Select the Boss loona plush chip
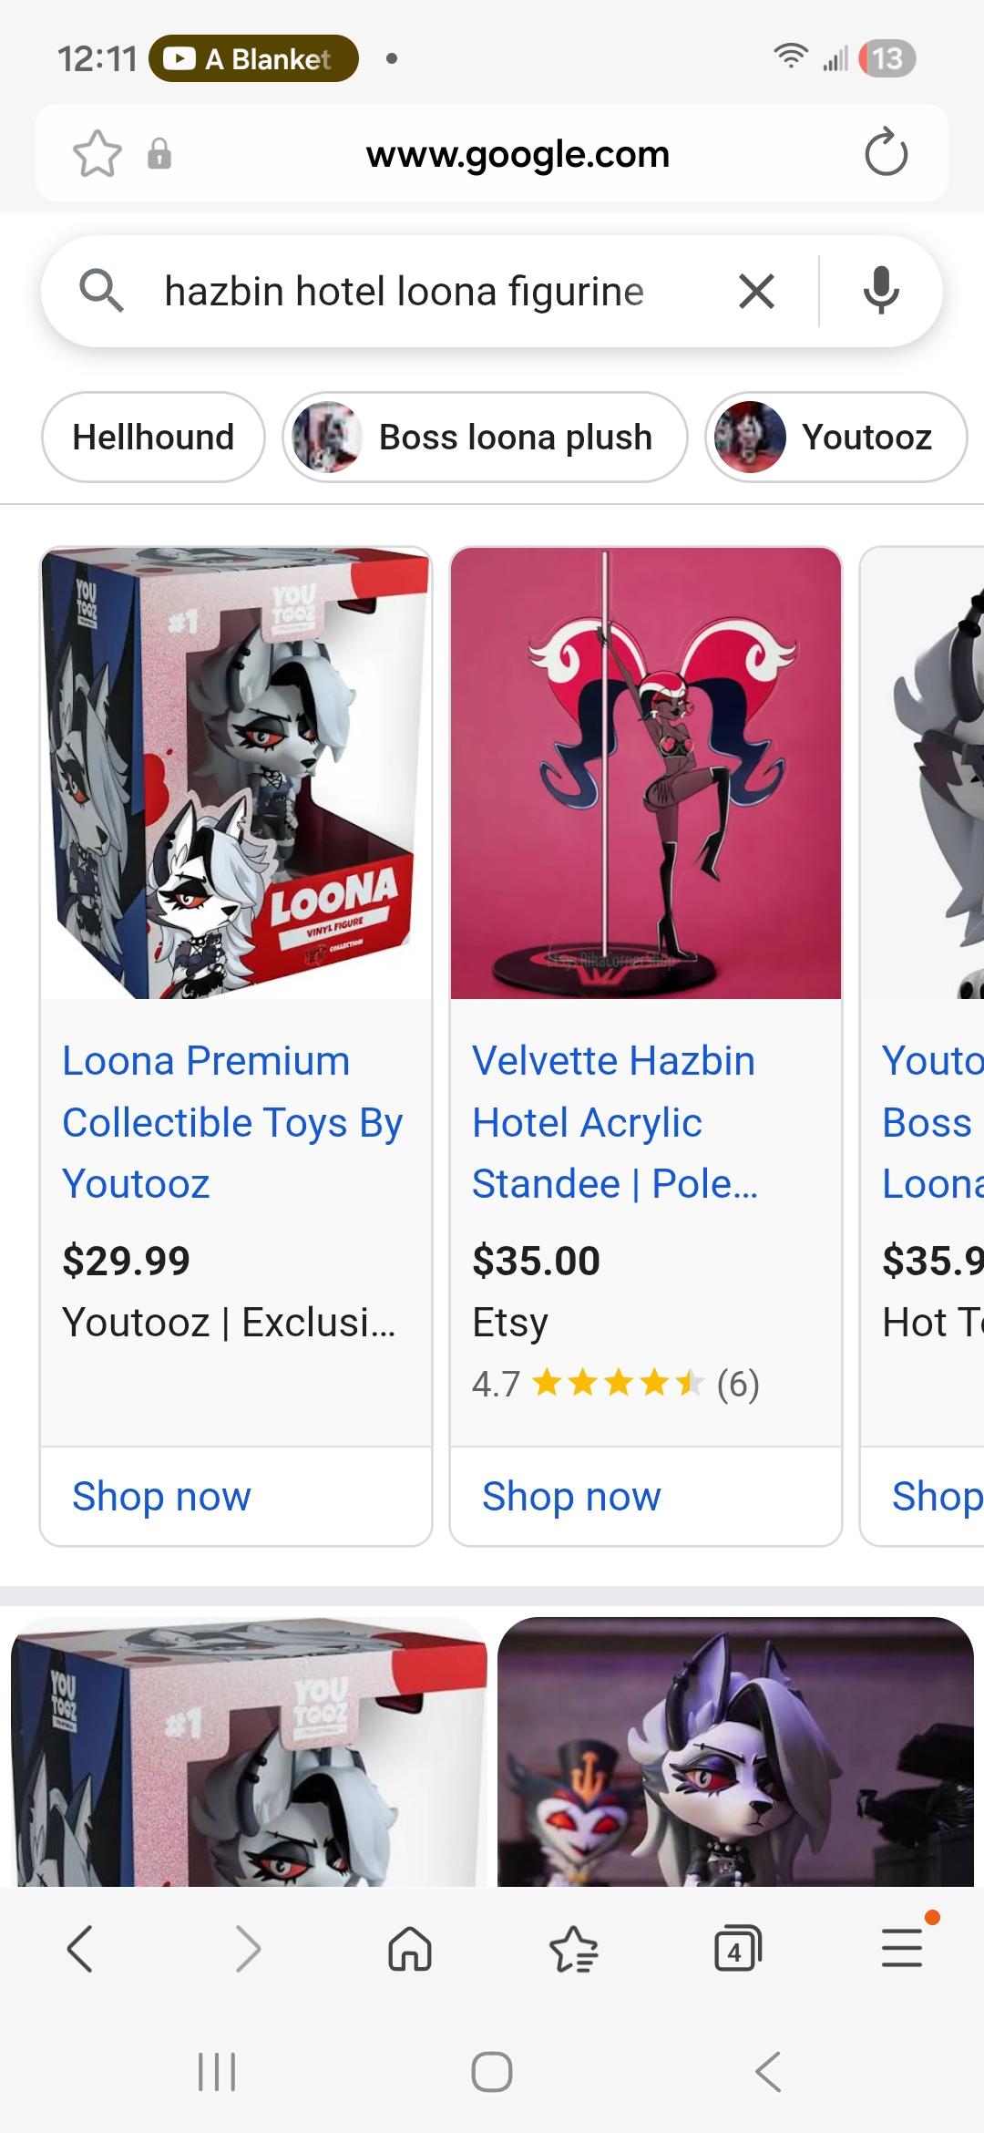 coord(485,438)
